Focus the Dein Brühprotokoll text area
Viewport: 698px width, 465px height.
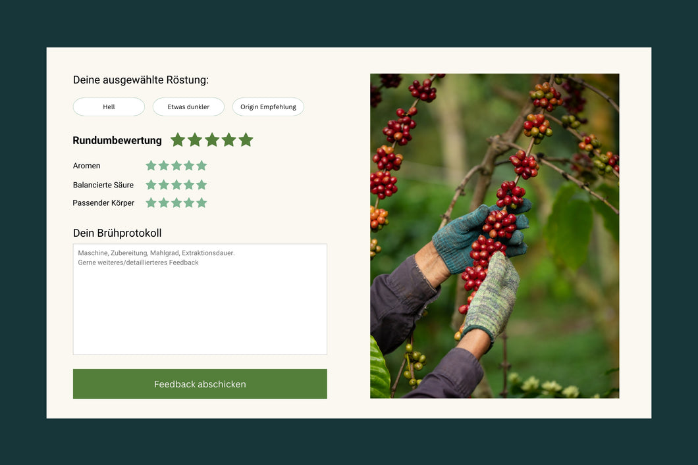(x=200, y=299)
